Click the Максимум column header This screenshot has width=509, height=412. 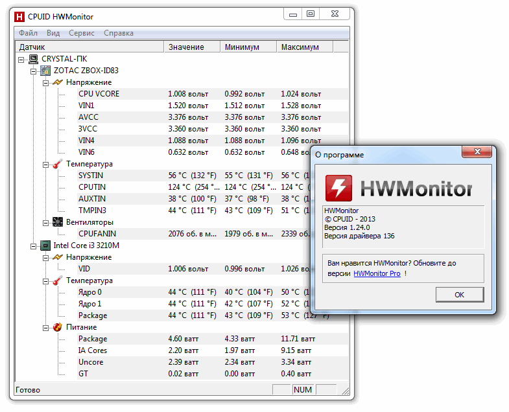coord(305,47)
